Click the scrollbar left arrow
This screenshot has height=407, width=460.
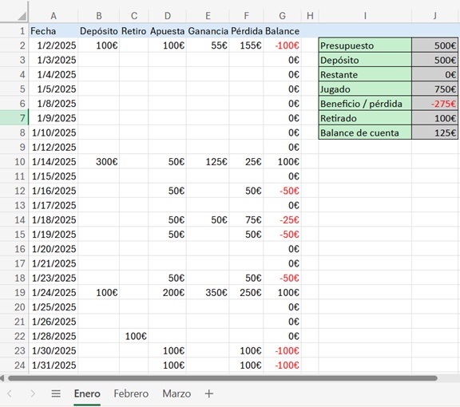(2, 378)
